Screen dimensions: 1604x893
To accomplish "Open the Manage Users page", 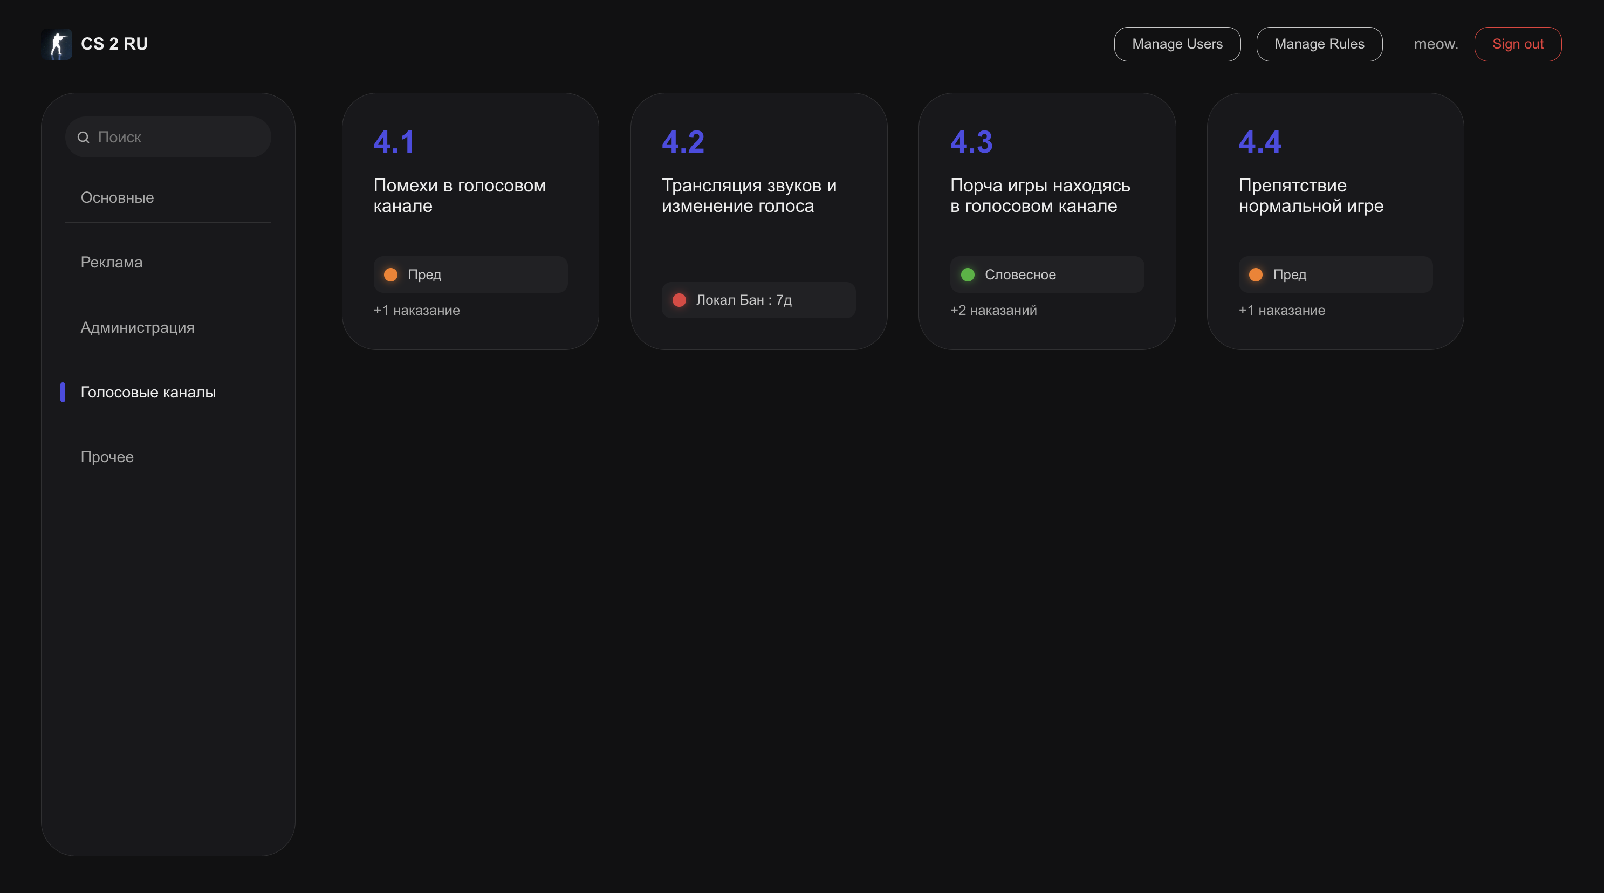I will pyautogui.click(x=1176, y=44).
